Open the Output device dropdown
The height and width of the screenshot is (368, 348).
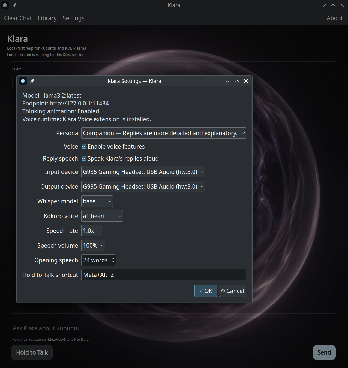tap(143, 186)
